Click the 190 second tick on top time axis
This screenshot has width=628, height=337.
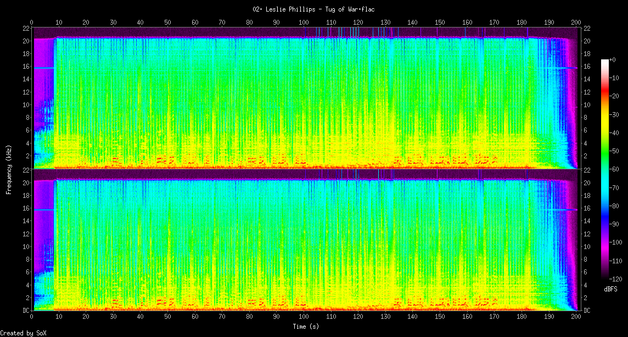(549, 22)
